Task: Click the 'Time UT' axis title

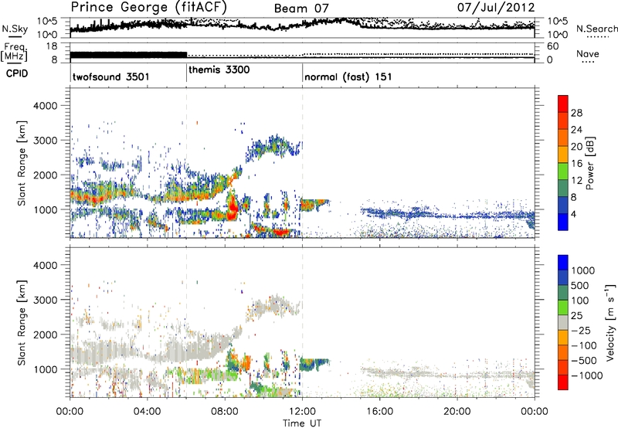Action: 302,423
